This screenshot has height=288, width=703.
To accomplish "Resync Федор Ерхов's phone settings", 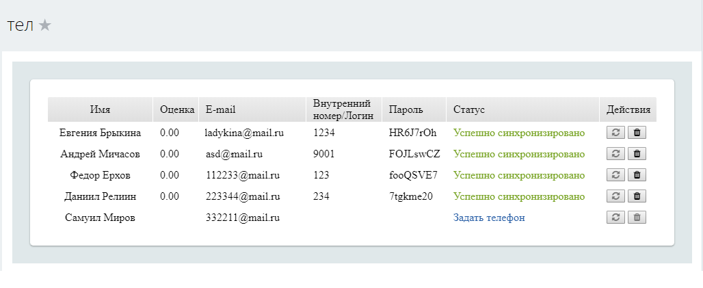I will 615,175.
